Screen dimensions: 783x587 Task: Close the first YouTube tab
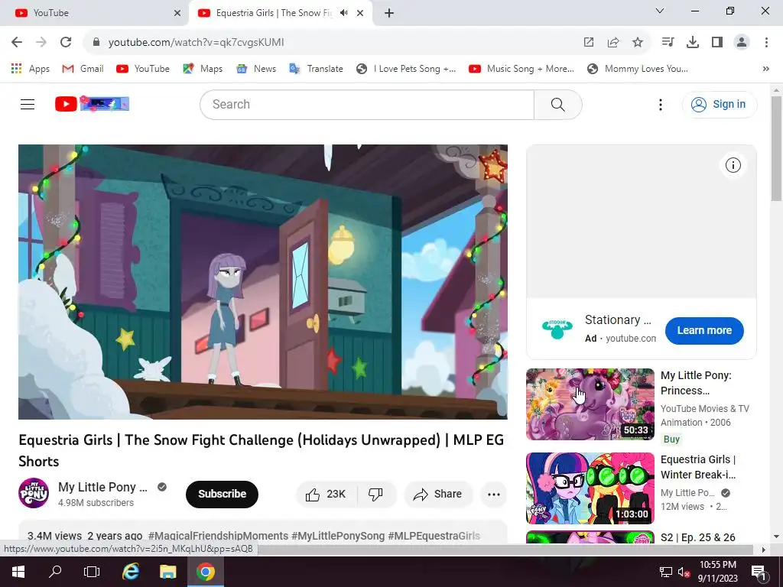(177, 13)
